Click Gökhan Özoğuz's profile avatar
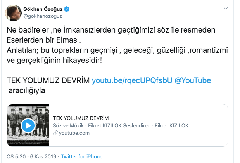The height and width of the screenshot is (163, 240). point(13,13)
